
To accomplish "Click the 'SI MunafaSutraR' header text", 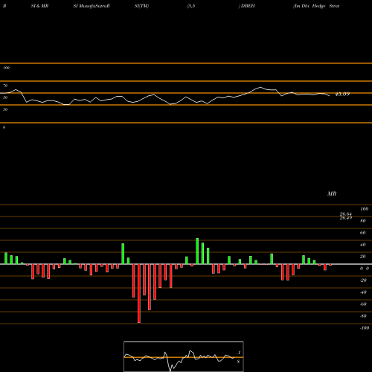I will coord(92,6).
